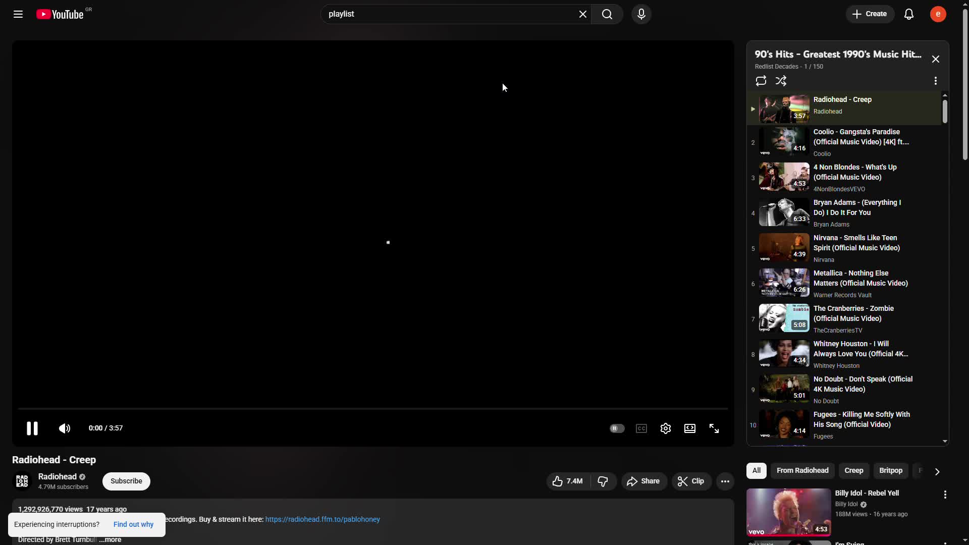Click the voice search microphone icon
Image resolution: width=969 pixels, height=545 pixels.
click(x=641, y=14)
